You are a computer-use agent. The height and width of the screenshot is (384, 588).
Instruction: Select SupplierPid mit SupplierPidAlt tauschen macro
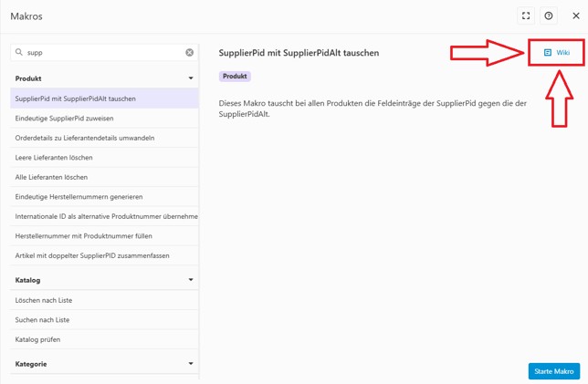coord(76,99)
